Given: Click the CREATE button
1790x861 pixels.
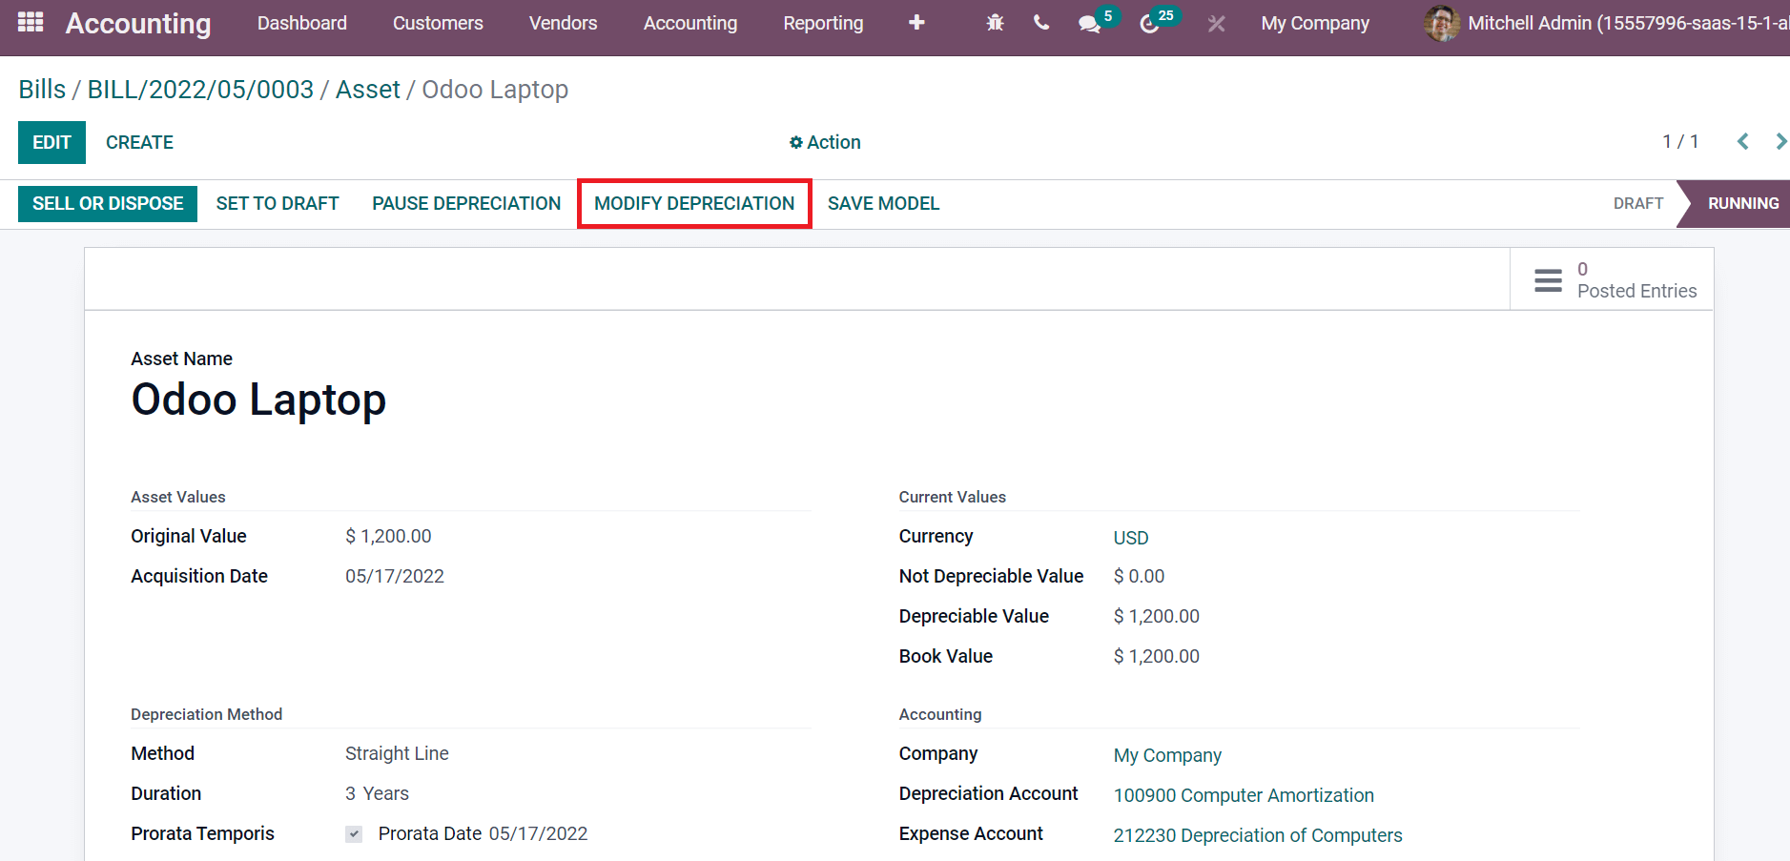Looking at the screenshot, I should pyautogui.click(x=139, y=142).
